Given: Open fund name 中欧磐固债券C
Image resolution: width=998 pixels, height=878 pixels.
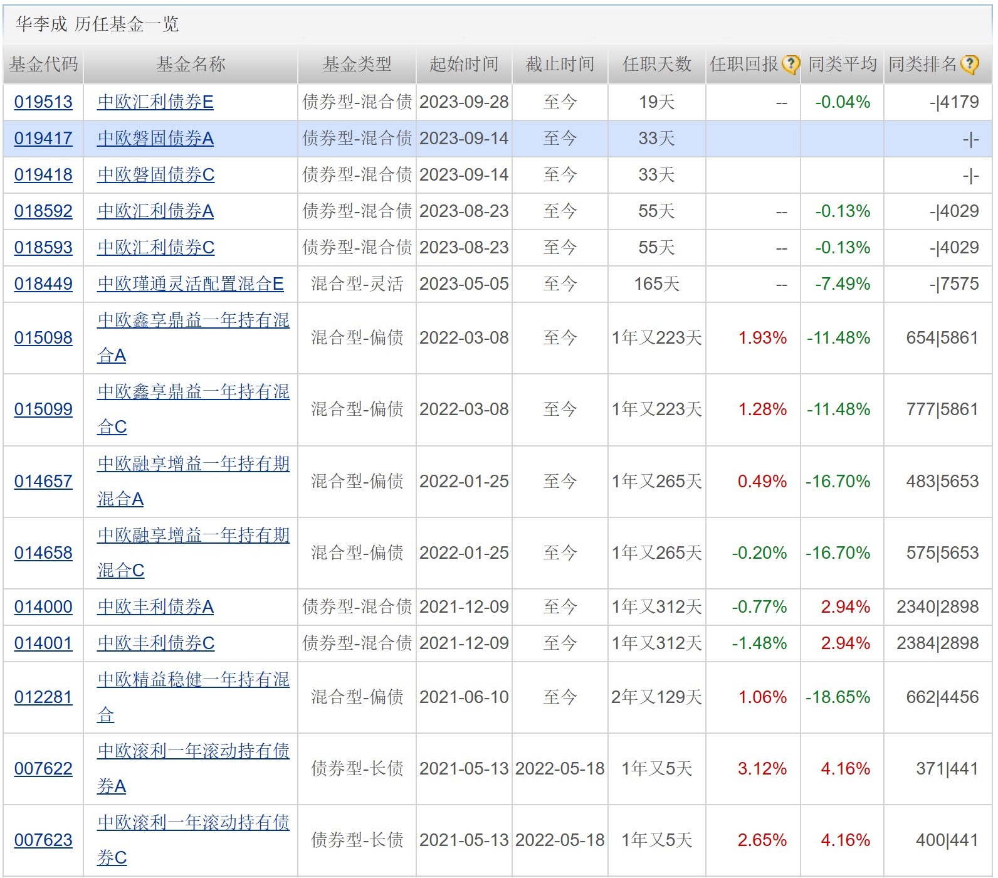Looking at the screenshot, I should (x=156, y=175).
